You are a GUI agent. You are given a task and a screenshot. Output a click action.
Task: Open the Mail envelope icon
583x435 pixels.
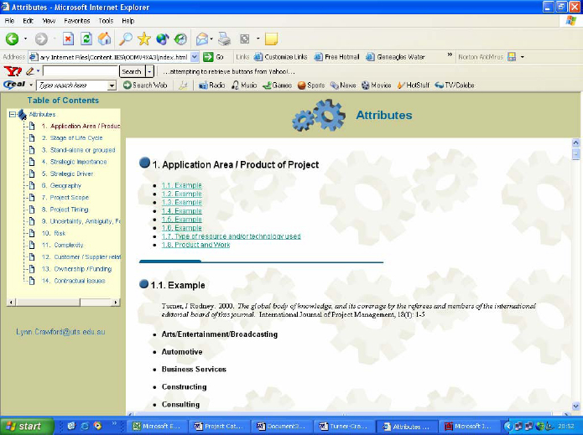pos(202,39)
